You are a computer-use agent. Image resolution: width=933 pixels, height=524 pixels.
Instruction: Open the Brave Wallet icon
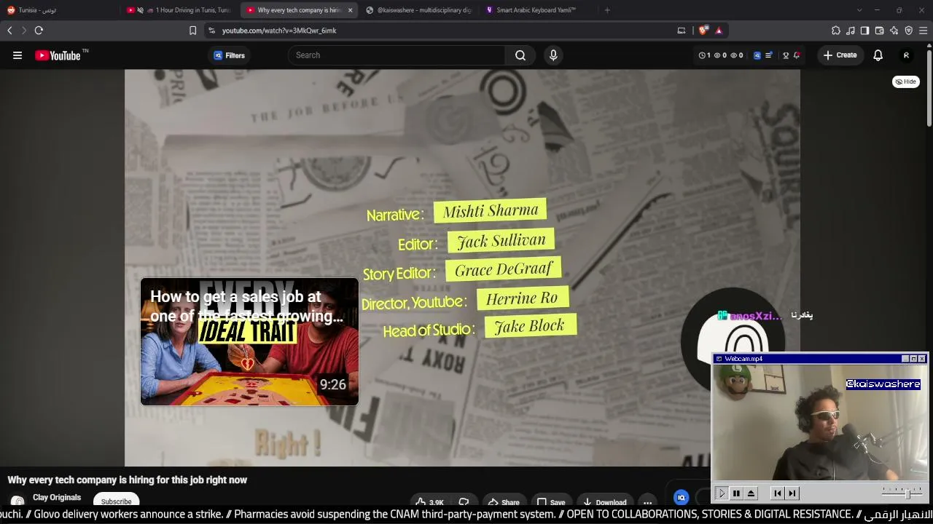click(879, 31)
